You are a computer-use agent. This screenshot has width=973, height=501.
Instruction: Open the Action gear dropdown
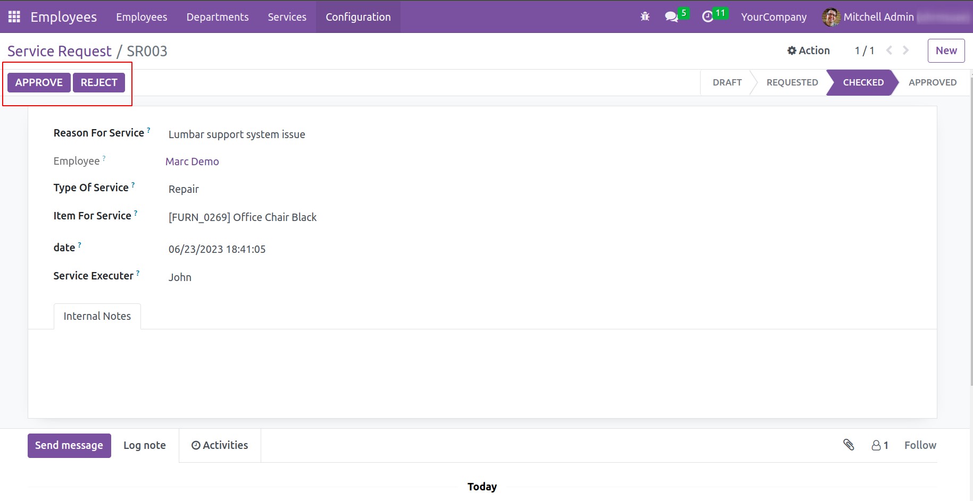click(x=808, y=50)
